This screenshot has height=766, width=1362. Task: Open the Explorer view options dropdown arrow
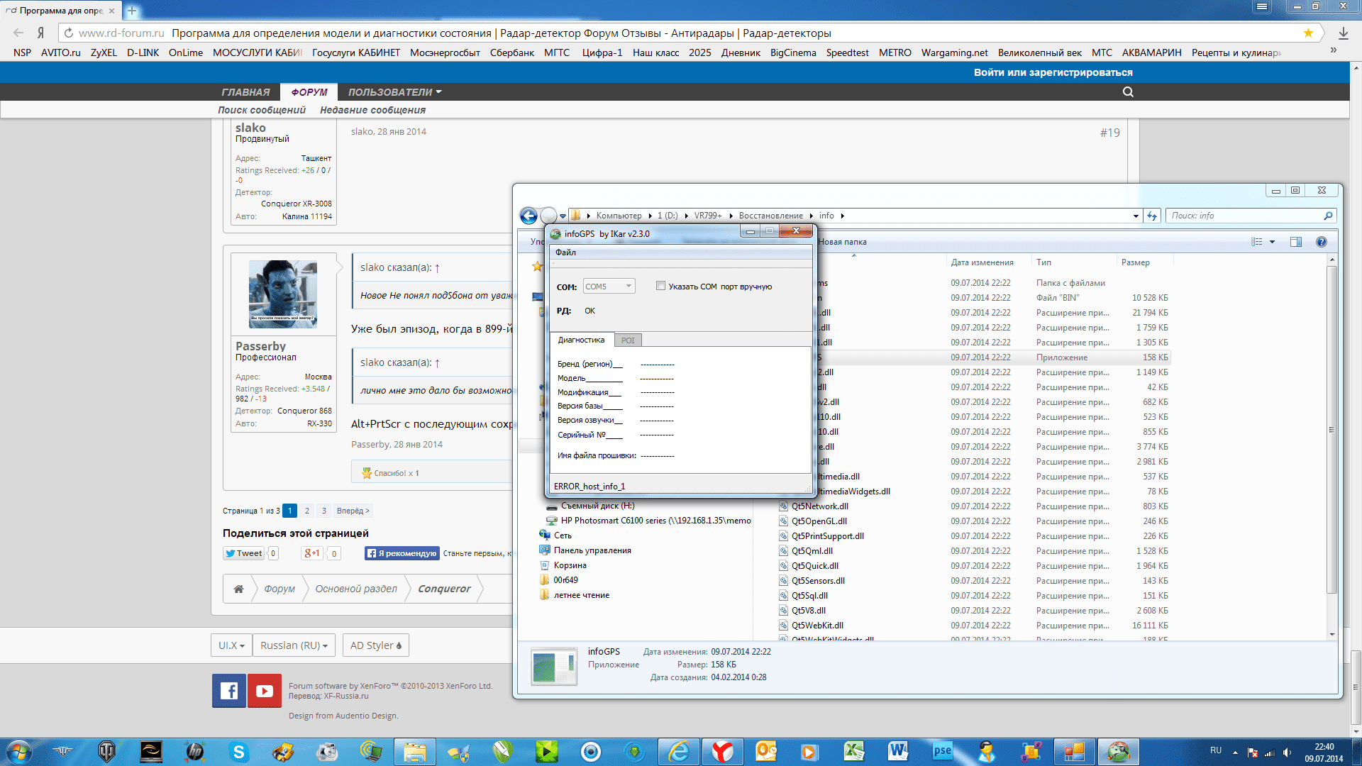1272,242
